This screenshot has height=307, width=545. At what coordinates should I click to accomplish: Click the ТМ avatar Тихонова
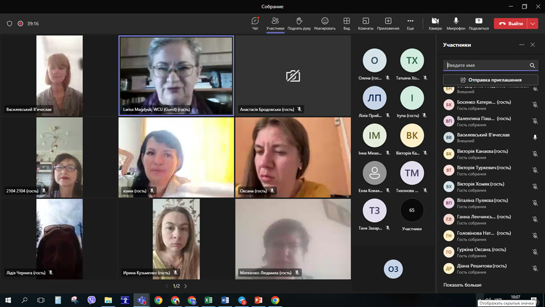click(412, 173)
